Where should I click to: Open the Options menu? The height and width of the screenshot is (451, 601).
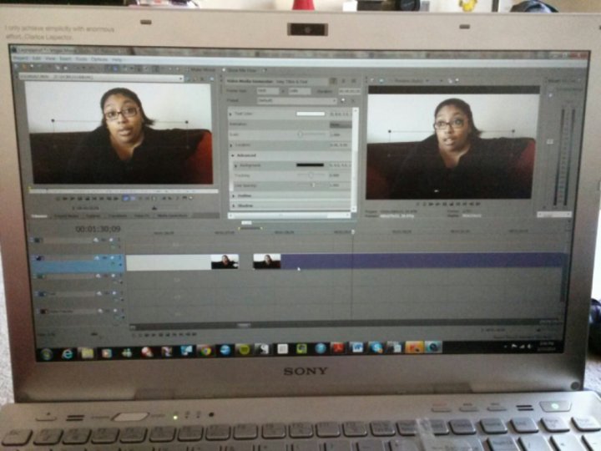[99, 59]
